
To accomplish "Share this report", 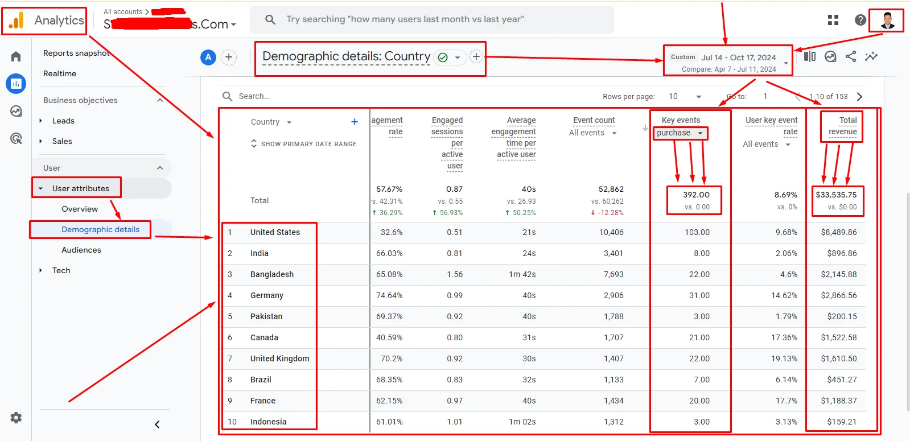I will tap(851, 56).
